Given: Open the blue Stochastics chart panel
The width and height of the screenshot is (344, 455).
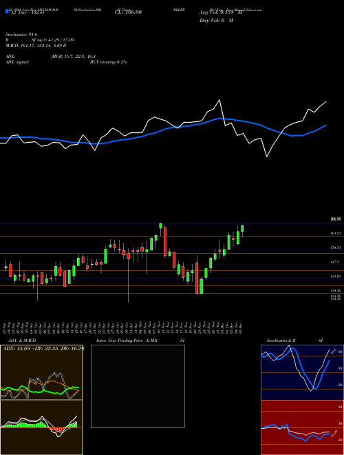Looking at the screenshot, I should [302, 372].
